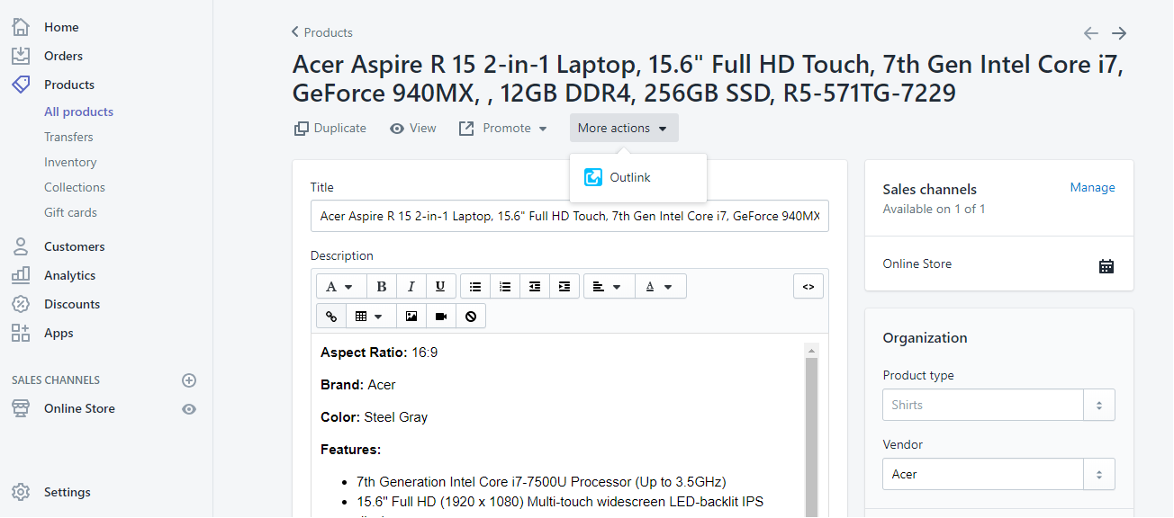Outdent the selected text
This screenshot has width=1174, height=518.
coord(535,287)
